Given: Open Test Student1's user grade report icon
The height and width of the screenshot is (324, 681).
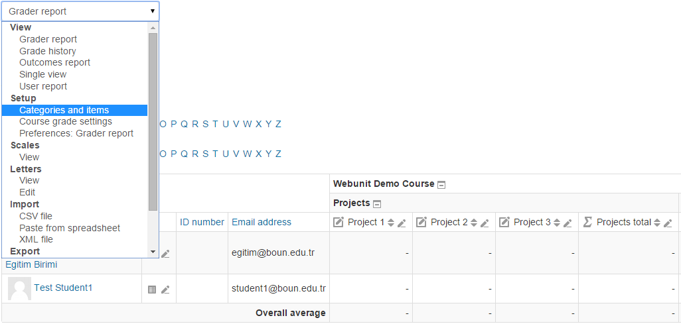Looking at the screenshot, I should (152, 290).
